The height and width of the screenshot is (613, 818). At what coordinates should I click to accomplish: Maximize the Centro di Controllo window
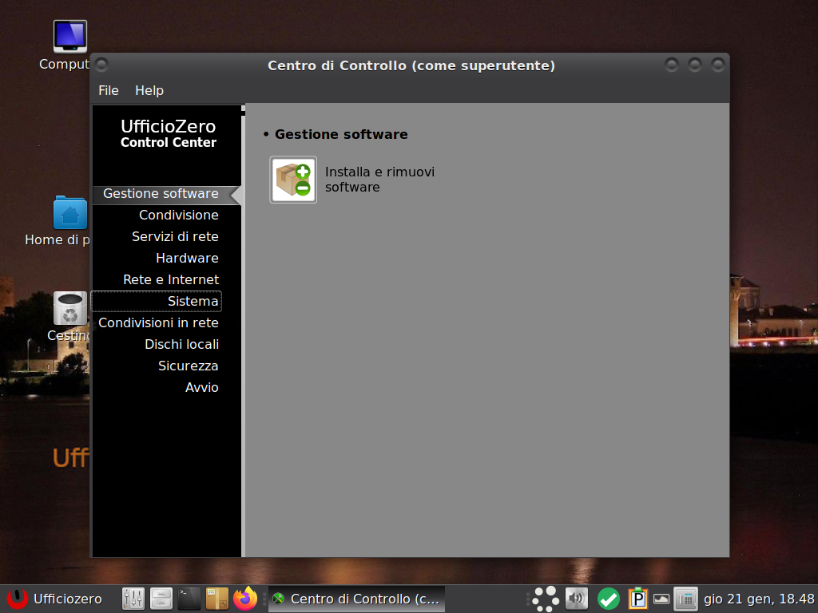pyautogui.click(x=695, y=65)
